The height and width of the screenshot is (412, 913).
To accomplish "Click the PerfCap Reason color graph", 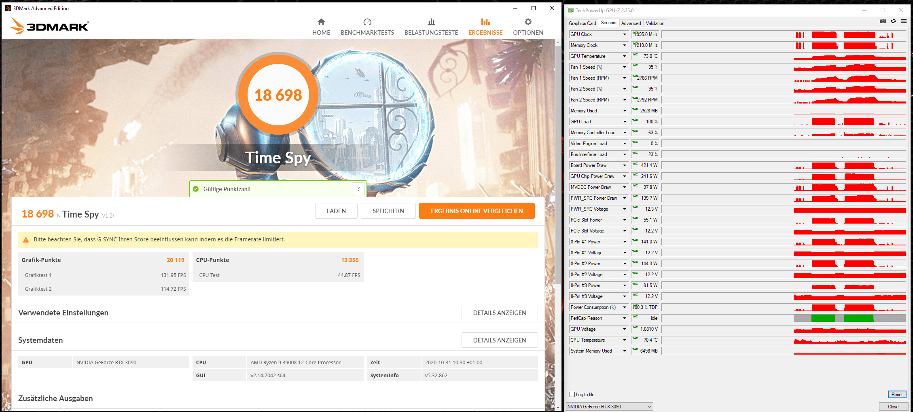I will (784, 318).
